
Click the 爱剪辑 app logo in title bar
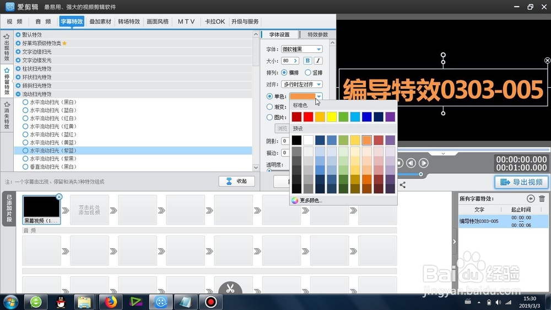click(10, 7)
